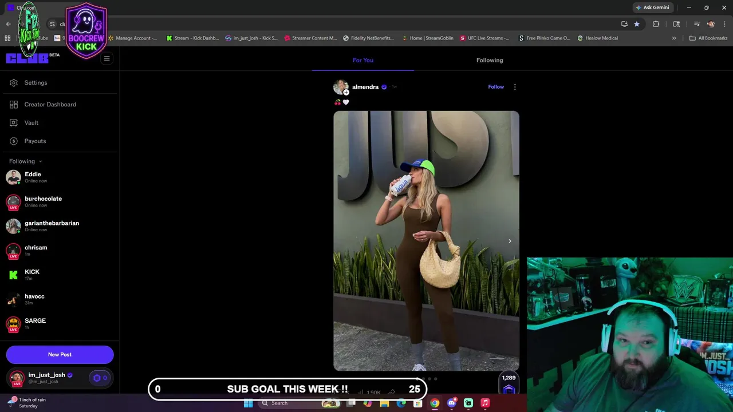Click the Chrome back arrow
Viewport: 733px width, 412px height.
tap(8, 24)
